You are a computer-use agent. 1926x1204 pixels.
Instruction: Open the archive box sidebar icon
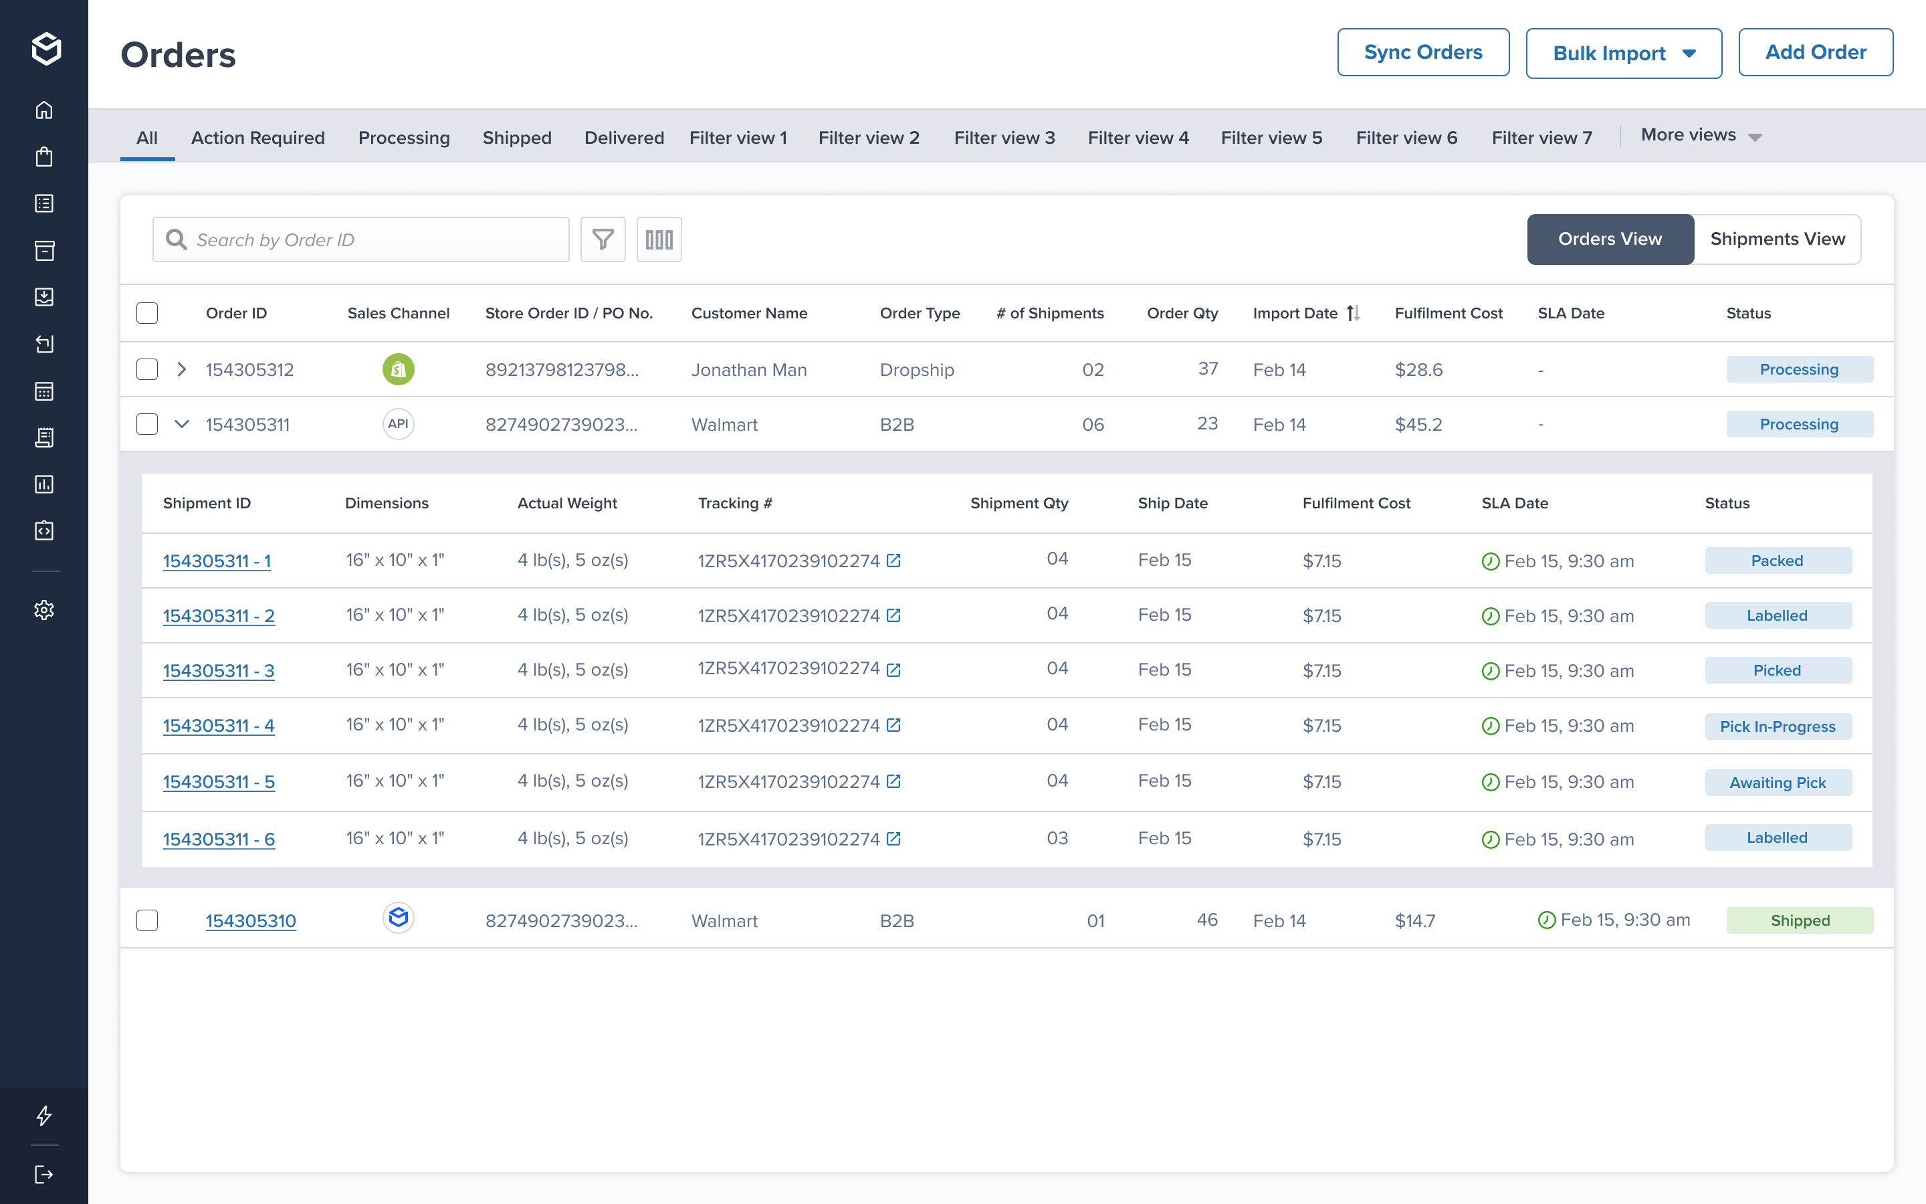click(x=45, y=251)
